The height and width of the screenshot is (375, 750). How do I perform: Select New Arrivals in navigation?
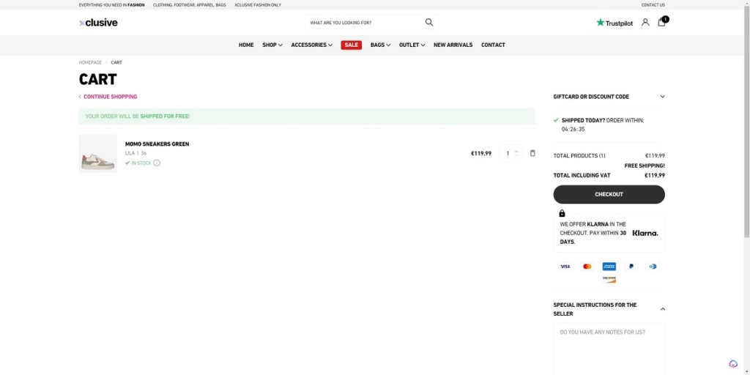[453, 45]
